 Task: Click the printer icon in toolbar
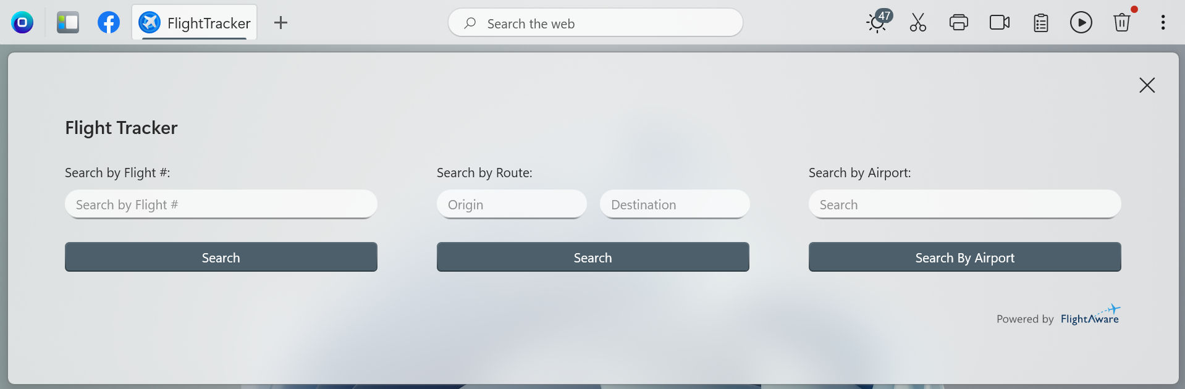959,23
